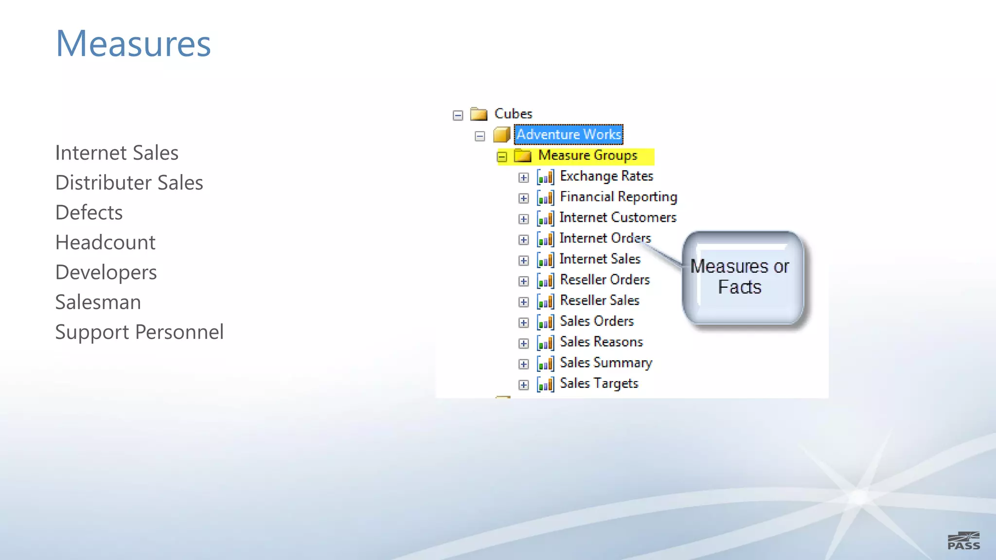Select the Internet Customers tree label
The image size is (996, 560).
click(618, 217)
